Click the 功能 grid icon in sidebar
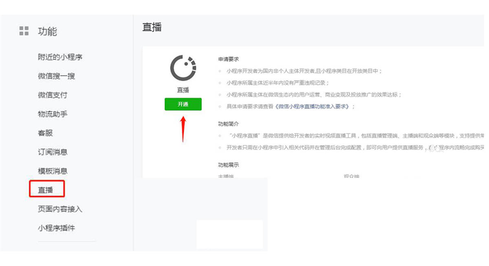This screenshot has height=266, width=489. tap(24, 31)
